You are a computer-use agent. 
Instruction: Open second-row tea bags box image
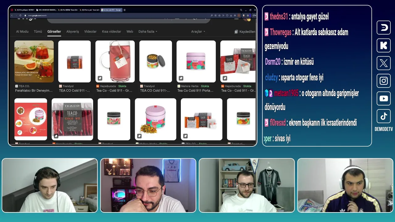pos(202,119)
